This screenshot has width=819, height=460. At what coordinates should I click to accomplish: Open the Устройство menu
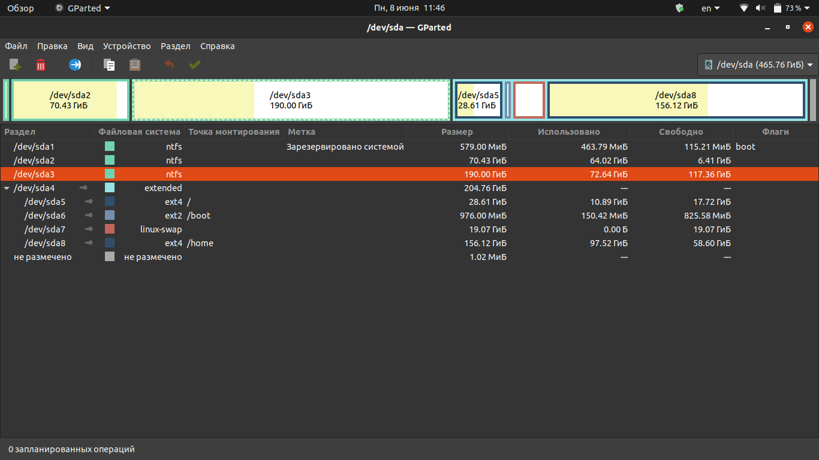pyautogui.click(x=127, y=46)
